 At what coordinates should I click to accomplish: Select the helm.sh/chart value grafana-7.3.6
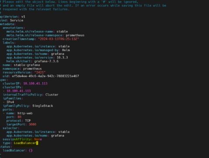[x=46, y=61]
